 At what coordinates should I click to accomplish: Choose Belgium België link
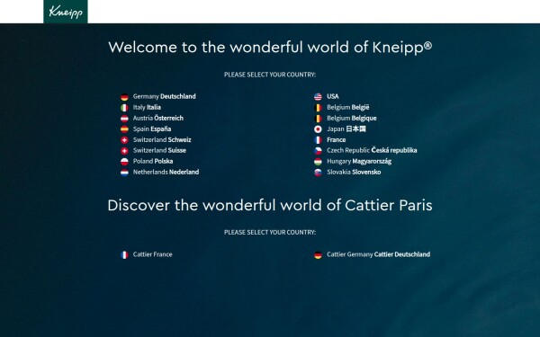tap(347, 107)
